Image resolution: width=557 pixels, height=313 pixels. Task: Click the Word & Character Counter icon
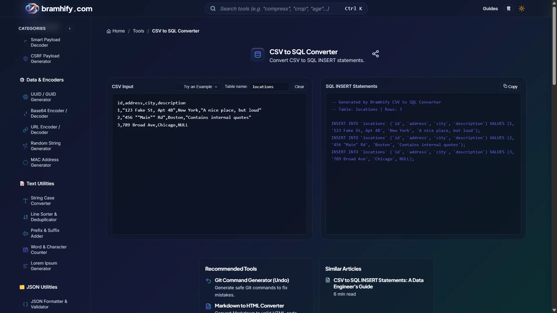point(26,250)
